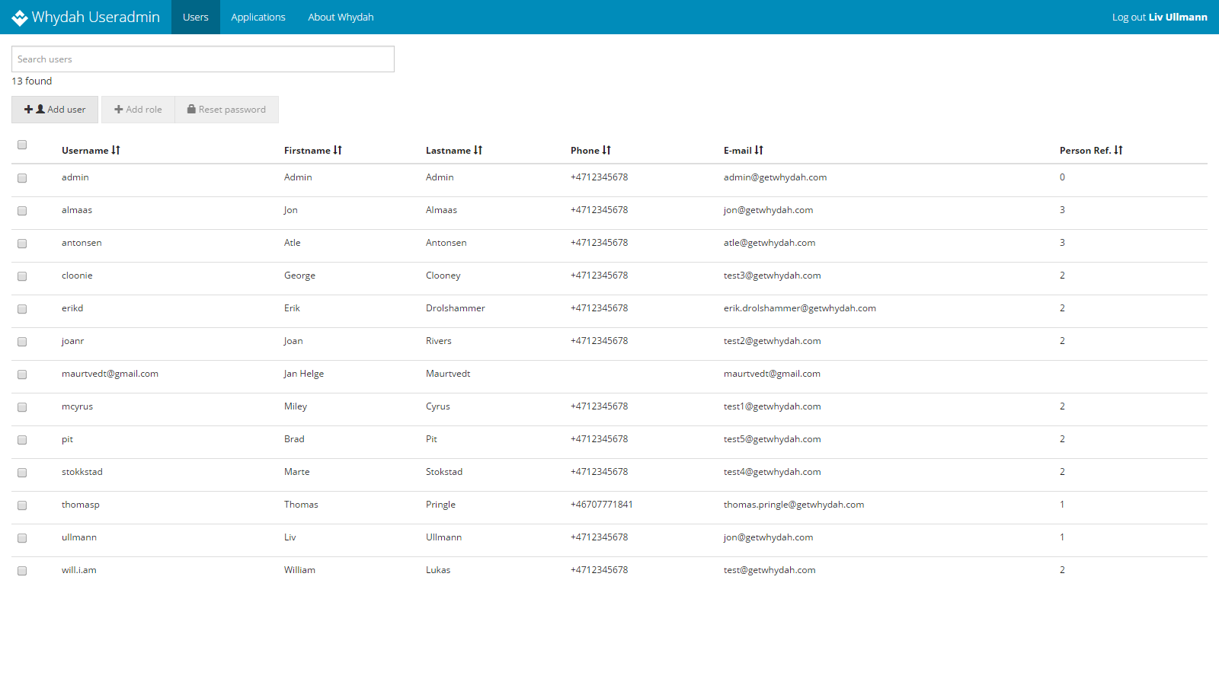Tick the cloonie row checkbox
This screenshot has width=1219, height=685.
pyautogui.click(x=22, y=276)
